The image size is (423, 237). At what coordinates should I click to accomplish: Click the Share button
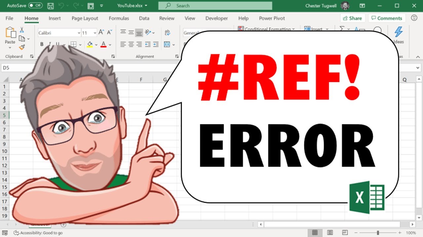click(353, 18)
